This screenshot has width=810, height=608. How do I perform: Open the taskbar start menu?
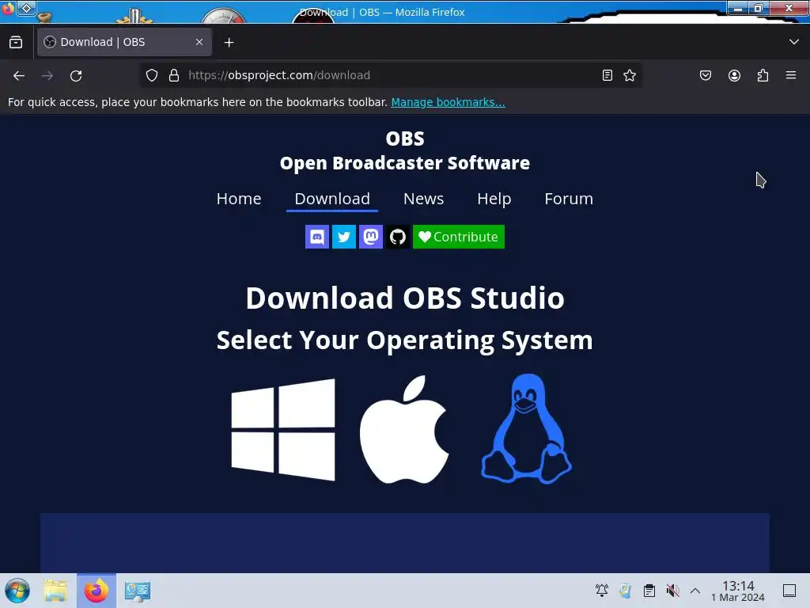[x=17, y=591]
